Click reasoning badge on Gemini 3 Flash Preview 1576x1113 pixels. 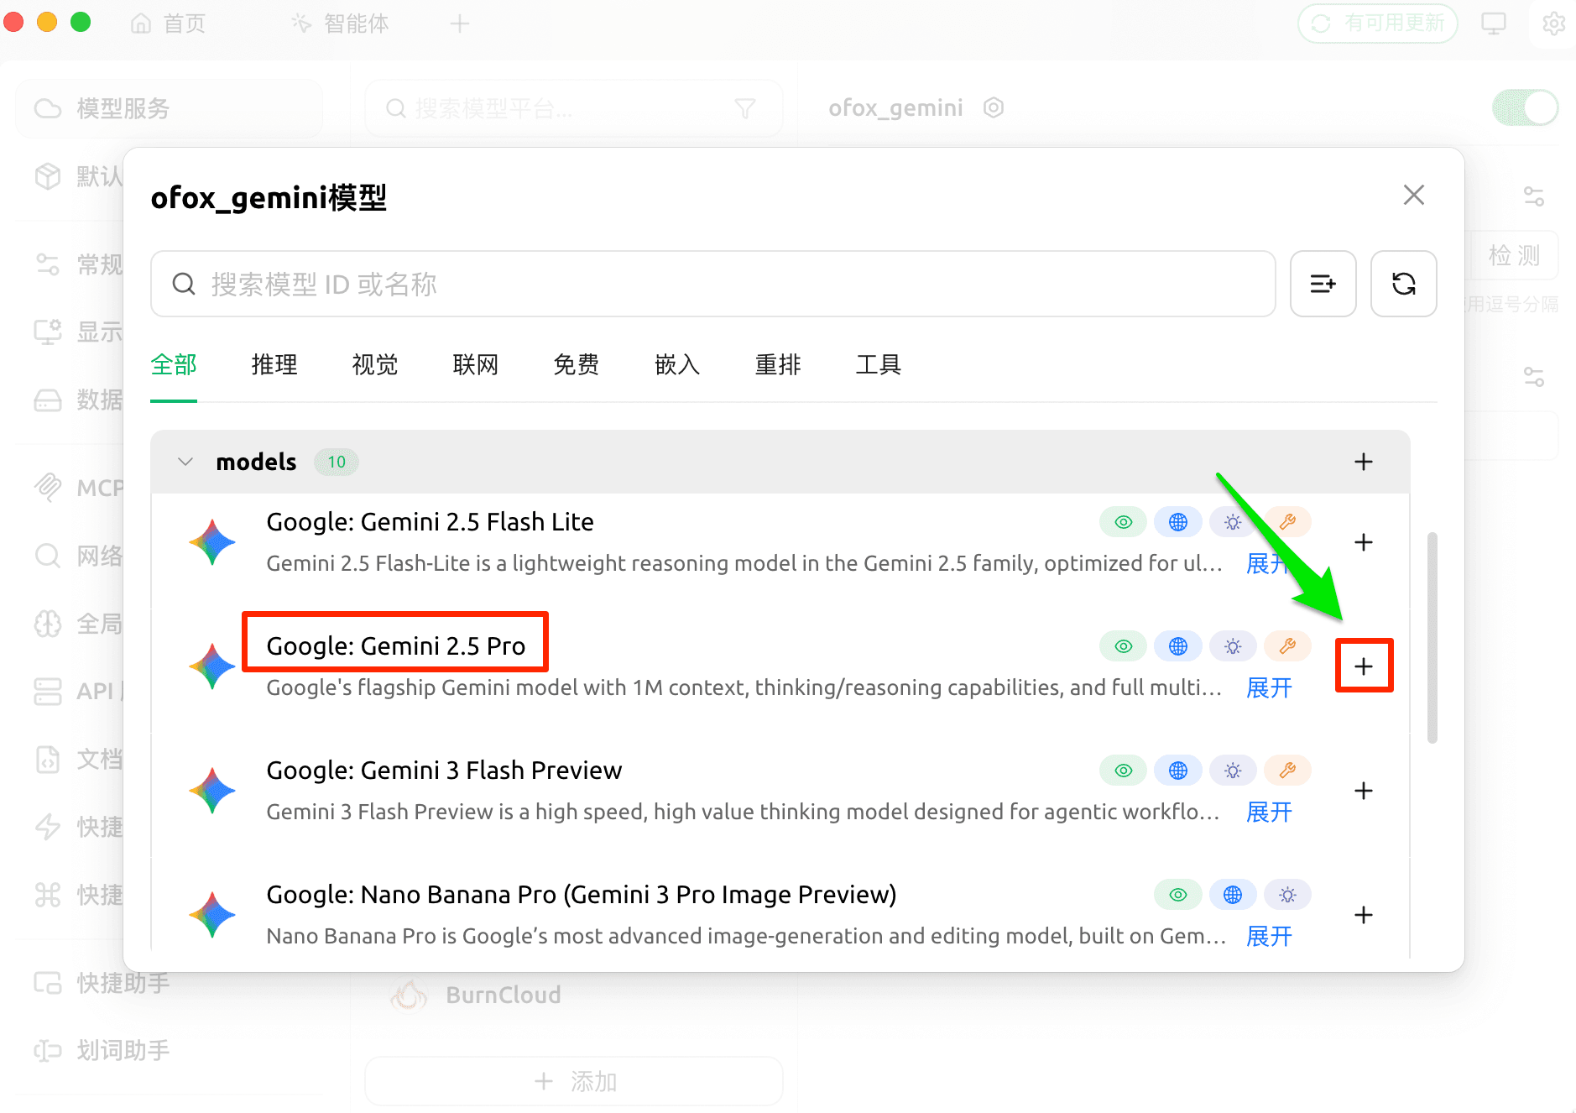[1233, 771]
